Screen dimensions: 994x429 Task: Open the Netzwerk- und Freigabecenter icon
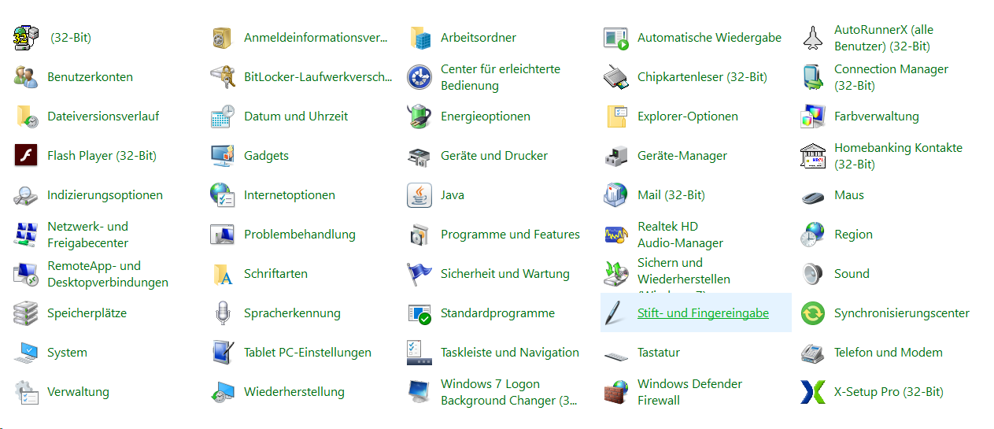[26, 235]
